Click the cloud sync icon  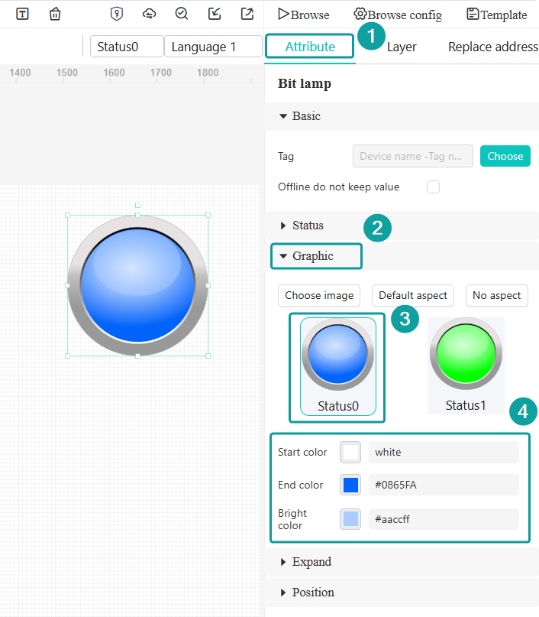pyautogui.click(x=150, y=15)
